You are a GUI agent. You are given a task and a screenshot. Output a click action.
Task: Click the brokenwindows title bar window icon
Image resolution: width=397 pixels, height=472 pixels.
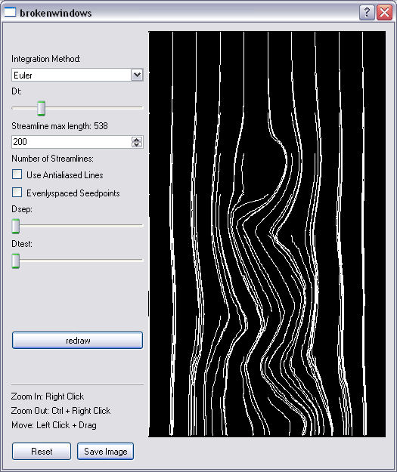[x=10, y=12]
